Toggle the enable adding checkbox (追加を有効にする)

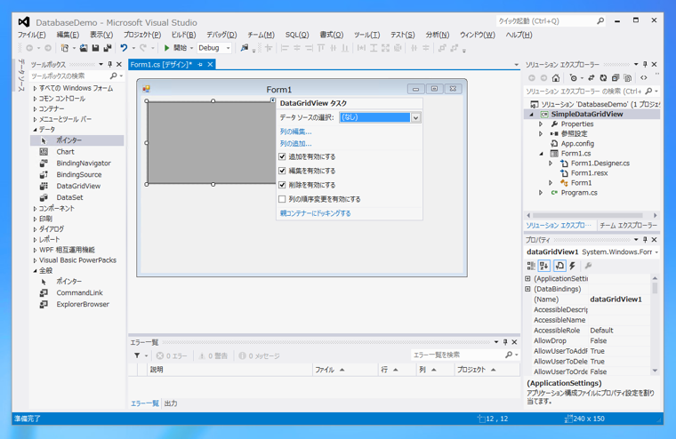point(282,156)
